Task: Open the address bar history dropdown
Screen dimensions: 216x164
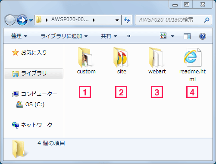Action: pos(117,20)
